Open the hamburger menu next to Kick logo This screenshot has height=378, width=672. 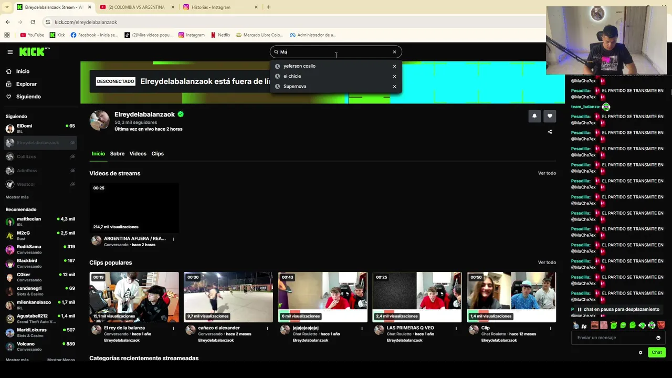[x=10, y=52]
